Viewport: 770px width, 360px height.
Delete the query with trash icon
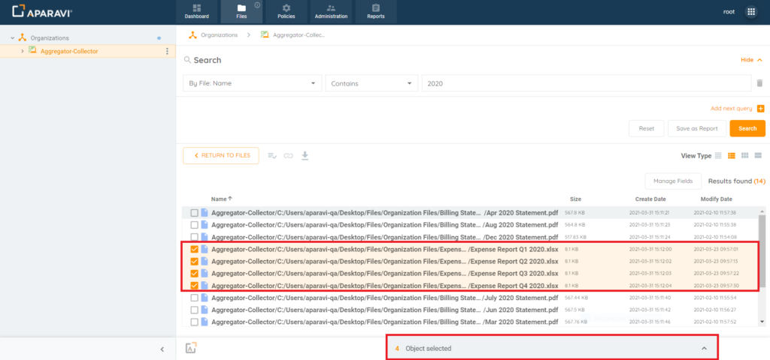pyautogui.click(x=759, y=83)
